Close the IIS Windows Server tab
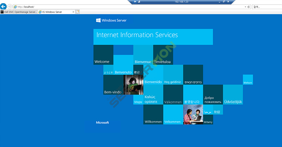Image resolution: width=282 pixels, height=147 pixels. [x=73, y=12]
